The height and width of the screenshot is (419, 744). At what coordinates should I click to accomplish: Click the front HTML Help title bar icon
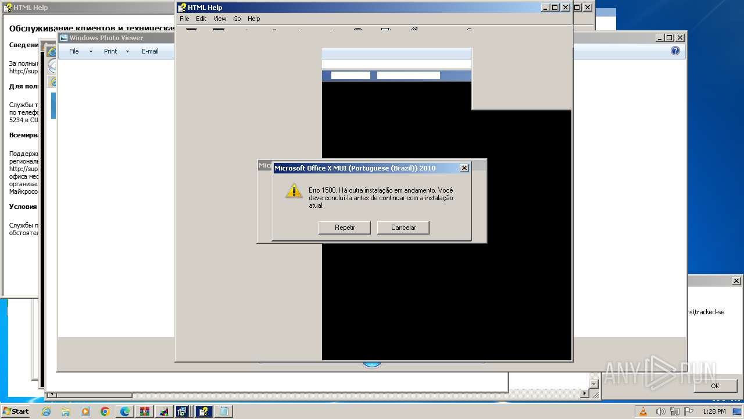pos(182,8)
